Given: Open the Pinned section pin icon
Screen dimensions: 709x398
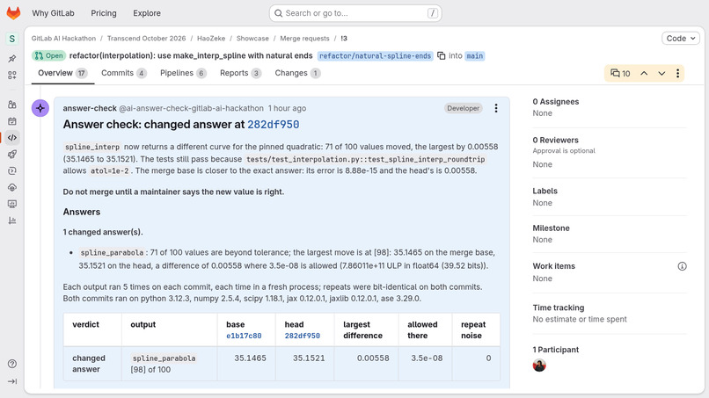Looking at the screenshot, I should [12, 58].
